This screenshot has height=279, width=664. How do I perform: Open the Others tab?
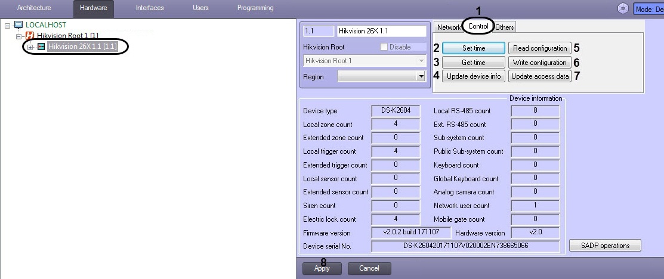coord(505,27)
